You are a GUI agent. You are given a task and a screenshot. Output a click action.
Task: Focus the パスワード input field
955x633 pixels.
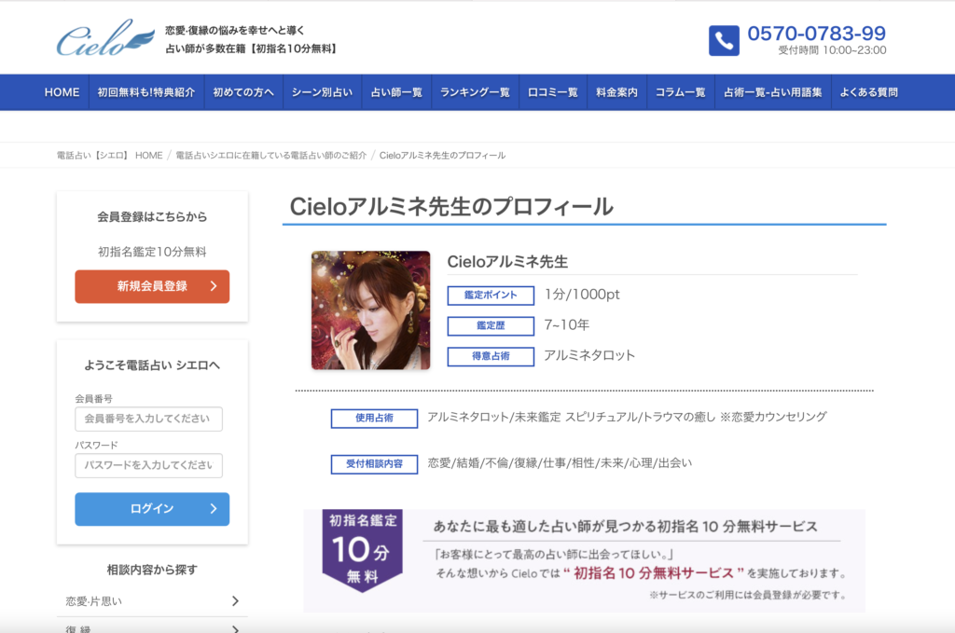pyautogui.click(x=148, y=465)
